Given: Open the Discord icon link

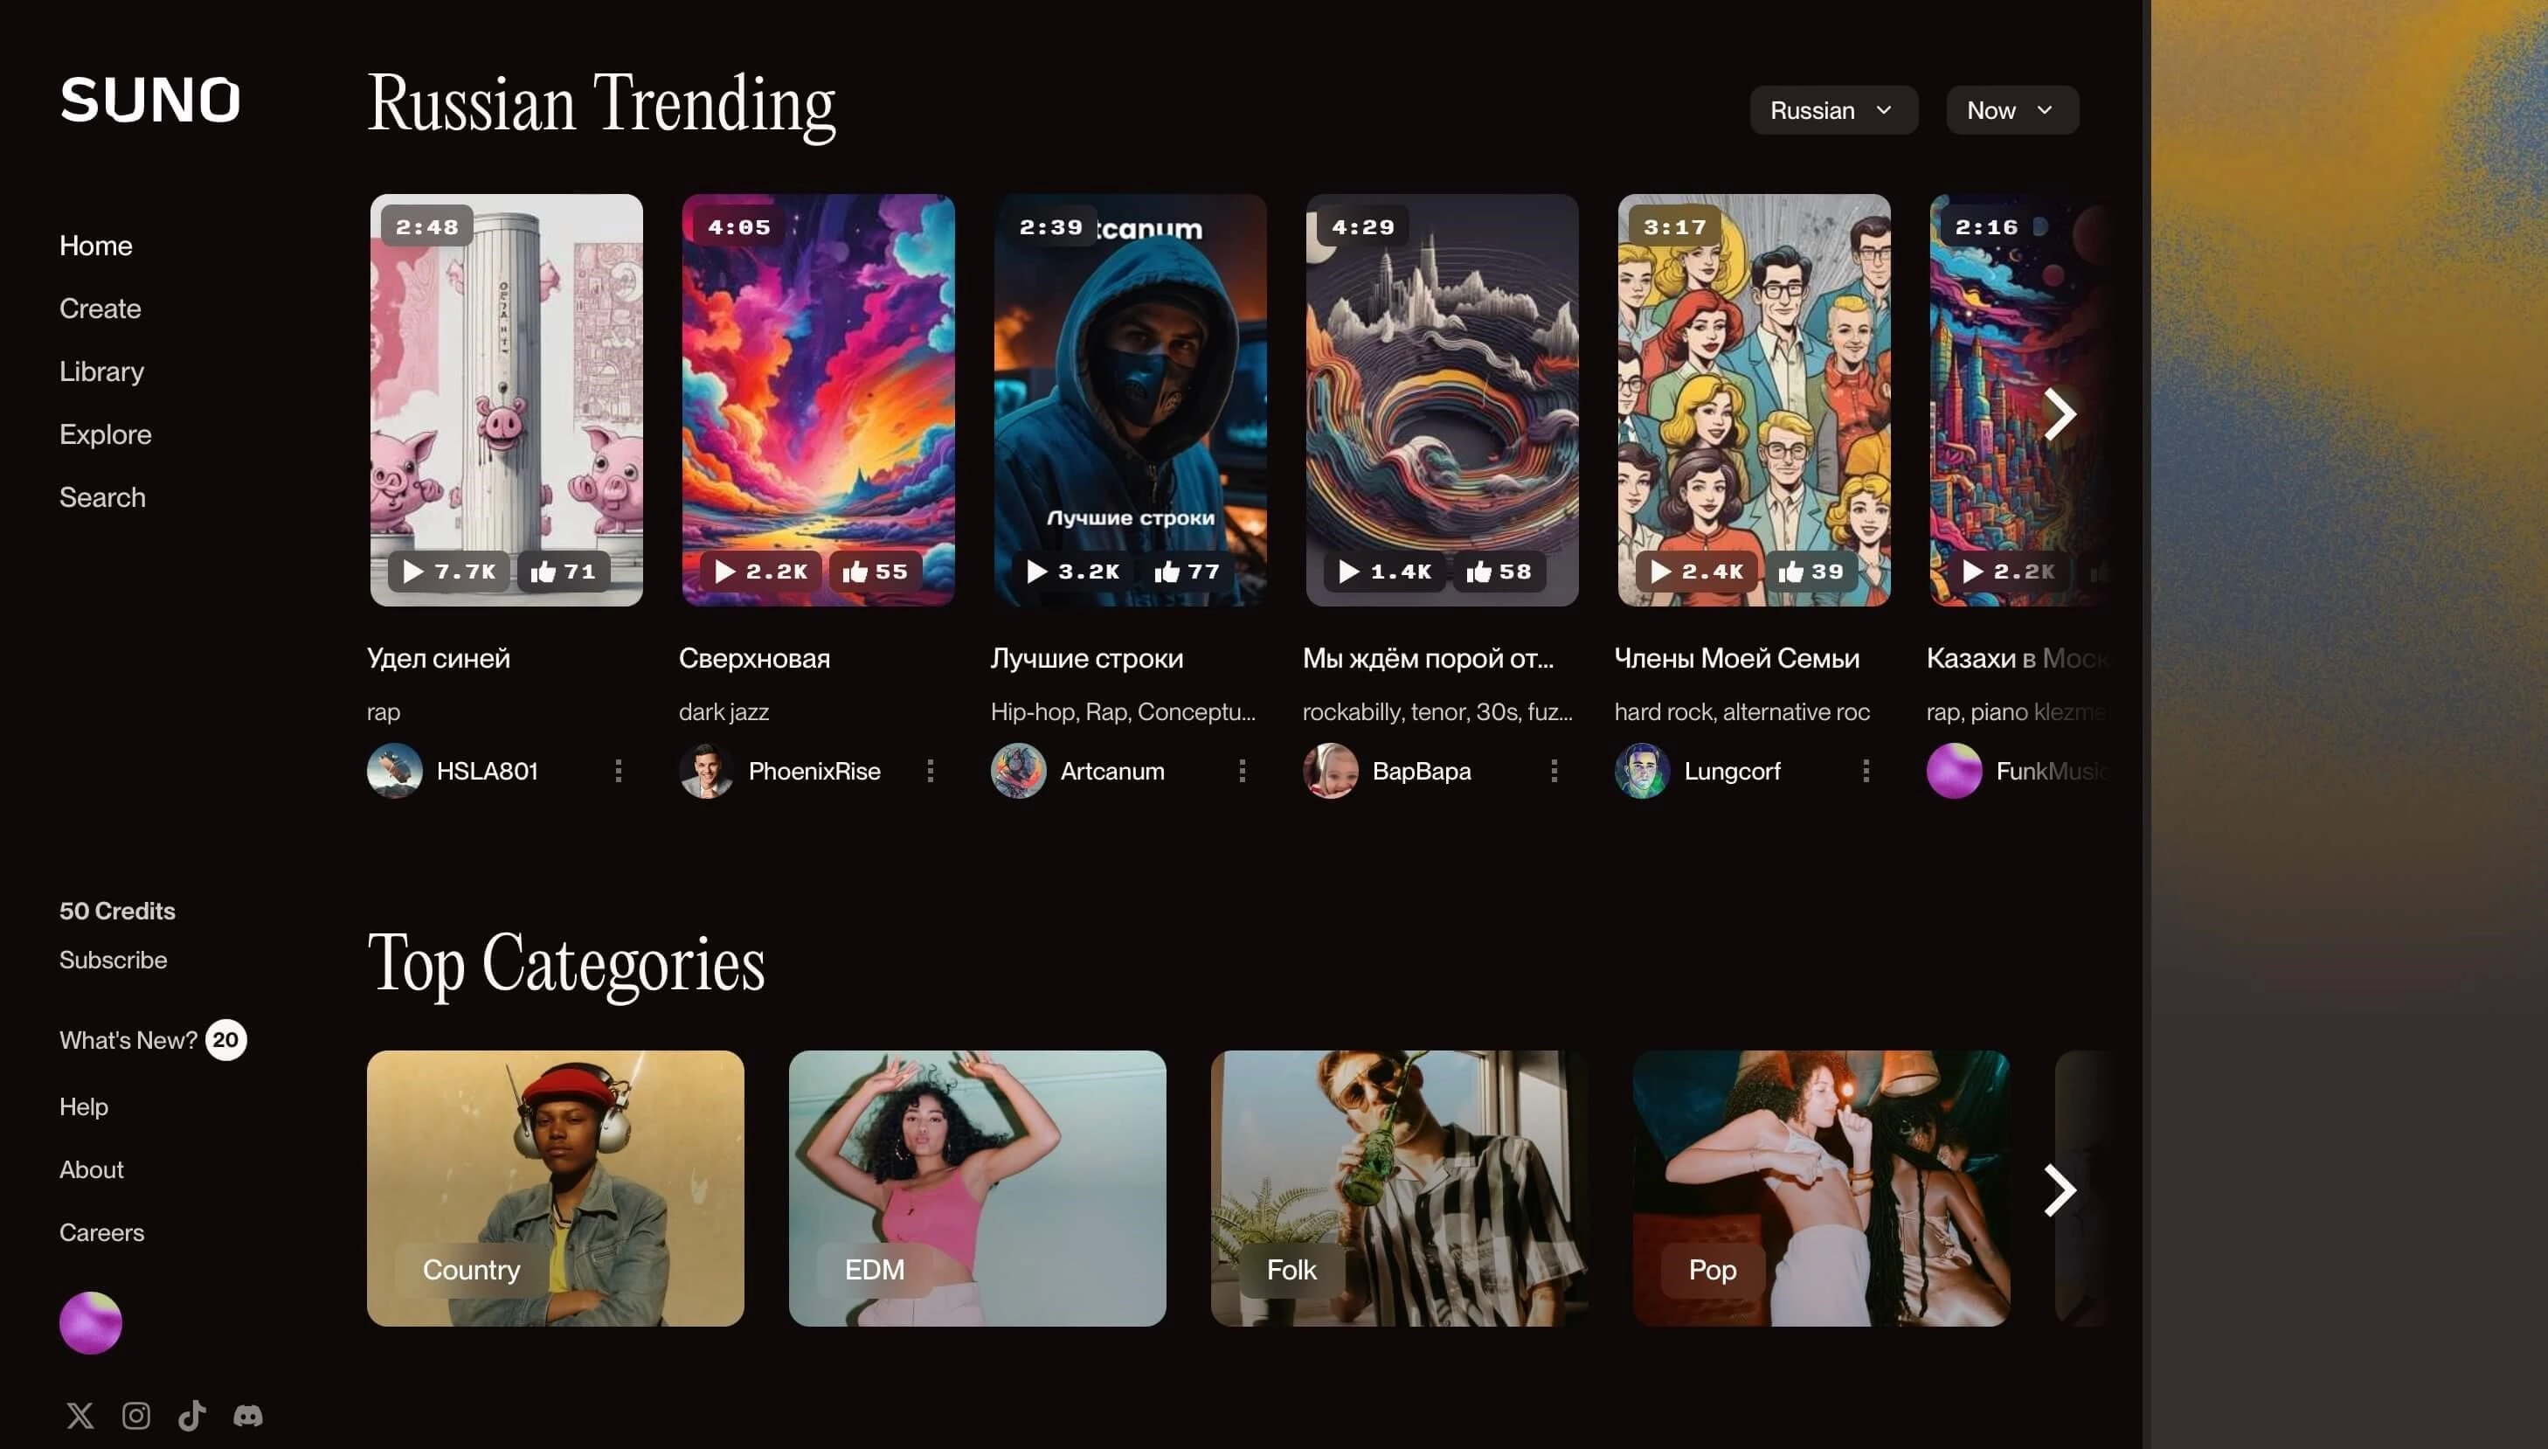Looking at the screenshot, I should click(248, 1414).
